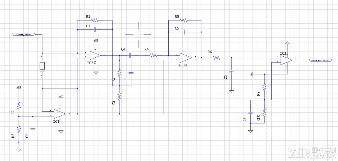Select the R10 resistor symbol
The height and width of the screenshot is (161, 338).
pos(265,113)
